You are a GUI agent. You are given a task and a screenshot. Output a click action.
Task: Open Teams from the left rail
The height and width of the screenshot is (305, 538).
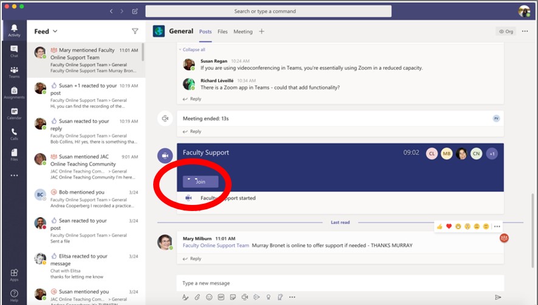(14, 72)
